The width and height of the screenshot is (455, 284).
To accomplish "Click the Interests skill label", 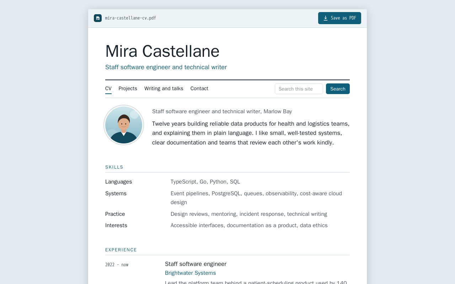I will click(x=116, y=225).
